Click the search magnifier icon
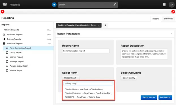 115,5
